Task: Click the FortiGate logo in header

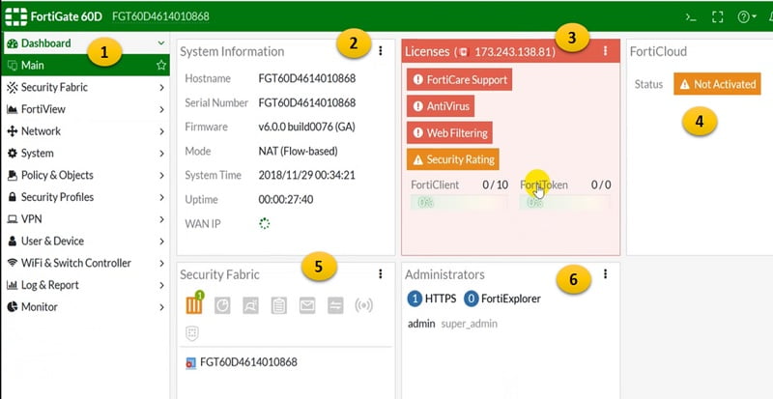Action: point(15,16)
